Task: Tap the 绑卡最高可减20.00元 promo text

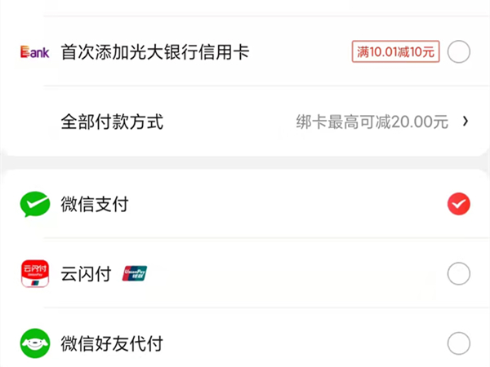Action: tap(372, 122)
